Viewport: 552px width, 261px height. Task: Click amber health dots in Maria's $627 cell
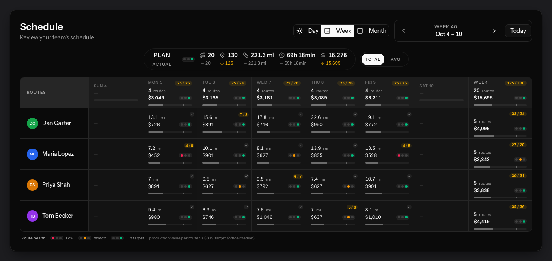294,155
